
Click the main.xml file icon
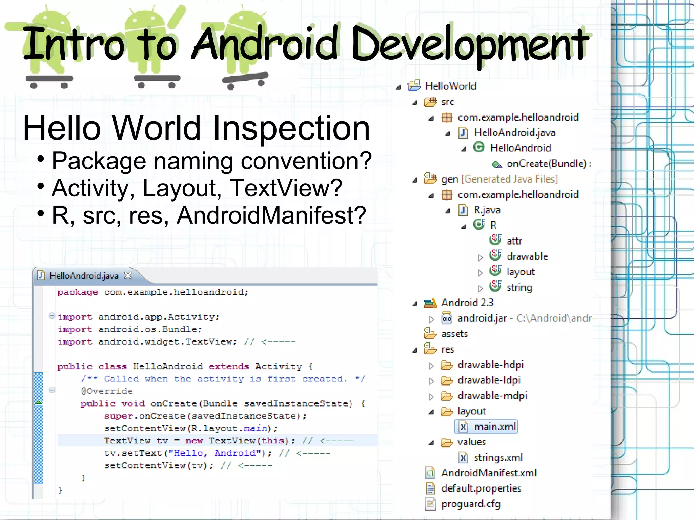pos(463,427)
